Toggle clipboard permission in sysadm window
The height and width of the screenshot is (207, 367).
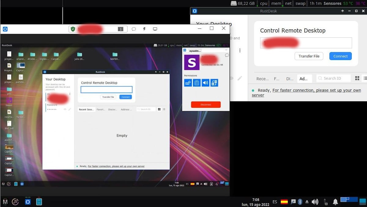click(197, 82)
